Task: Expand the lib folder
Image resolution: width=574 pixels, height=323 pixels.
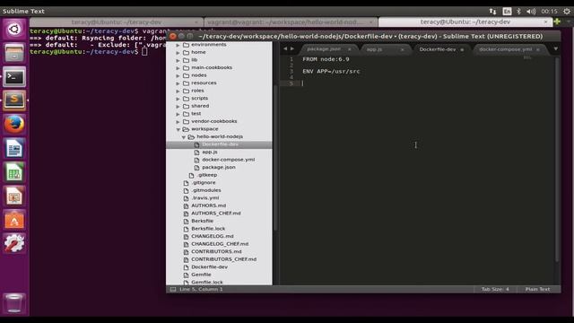Action: [x=178, y=60]
